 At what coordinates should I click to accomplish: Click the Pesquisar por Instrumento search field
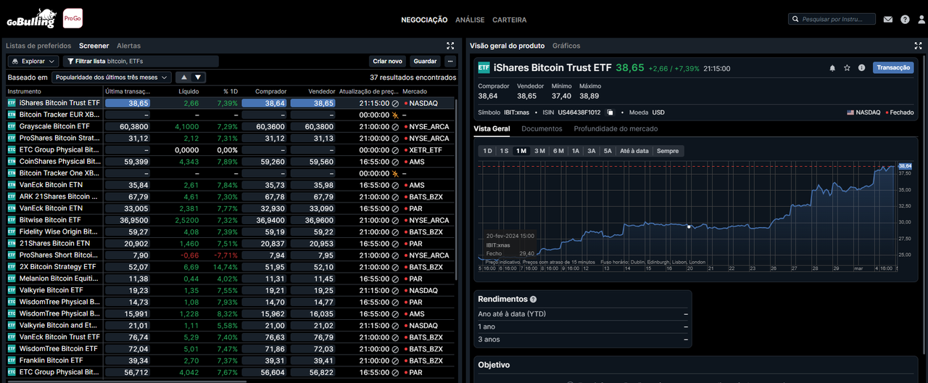click(832, 20)
